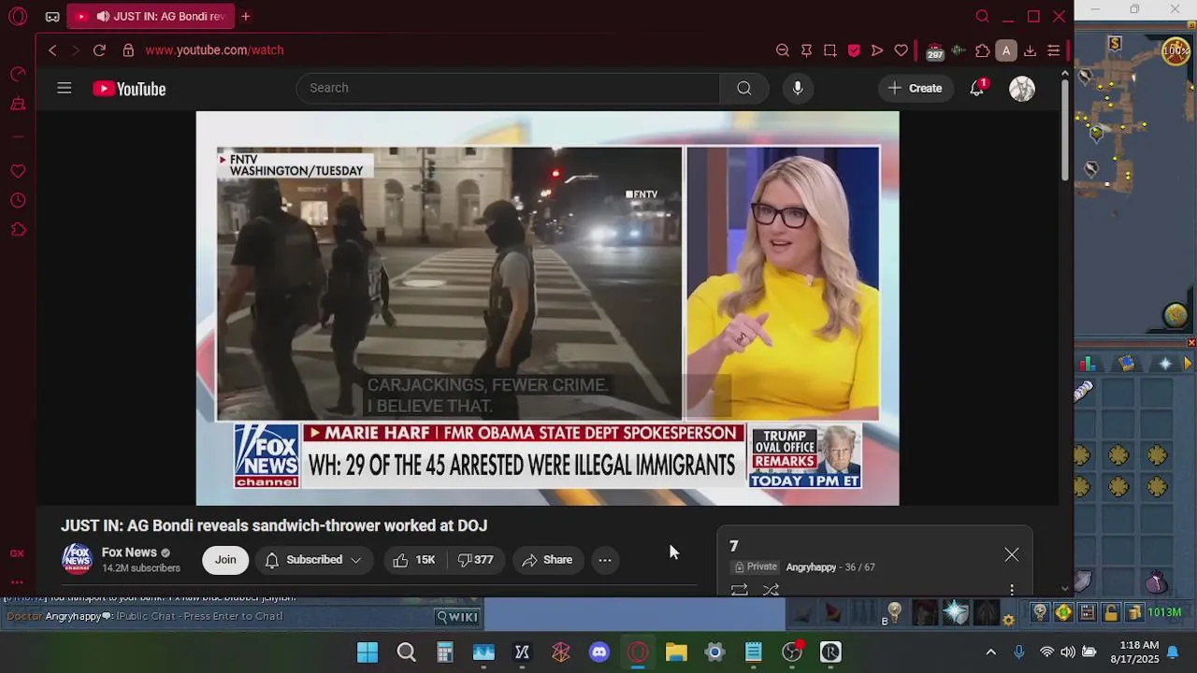Image resolution: width=1197 pixels, height=673 pixels.
Task: Open Opera easy setup sliders icon
Action: (1053, 50)
